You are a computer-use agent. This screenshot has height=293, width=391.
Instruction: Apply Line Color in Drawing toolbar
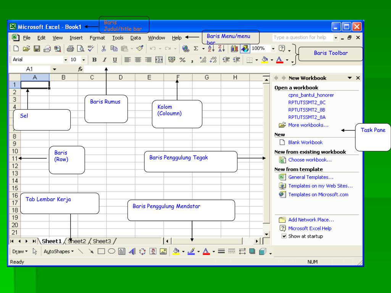tap(191, 251)
